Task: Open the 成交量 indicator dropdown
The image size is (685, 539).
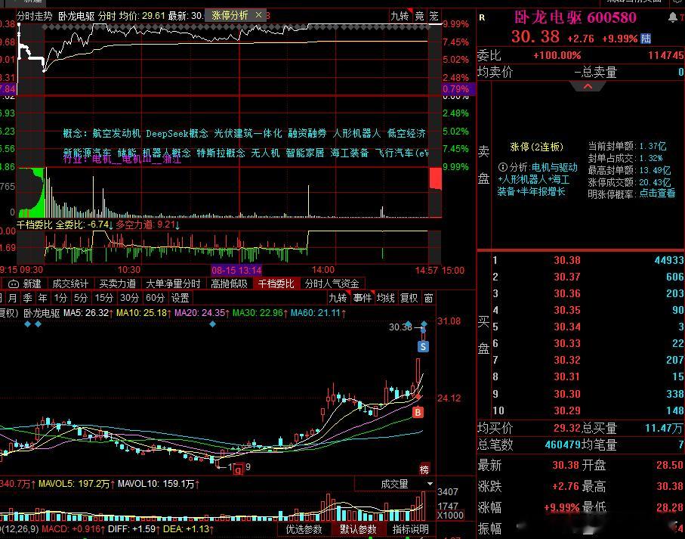Action: point(430,484)
